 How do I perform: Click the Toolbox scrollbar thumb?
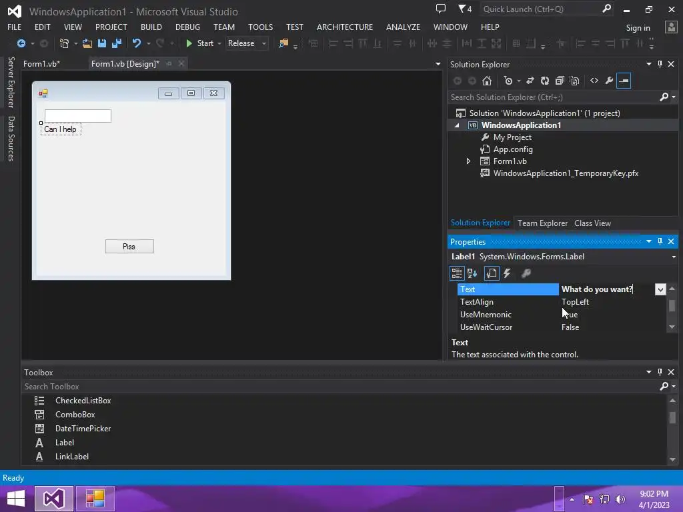[672, 417]
